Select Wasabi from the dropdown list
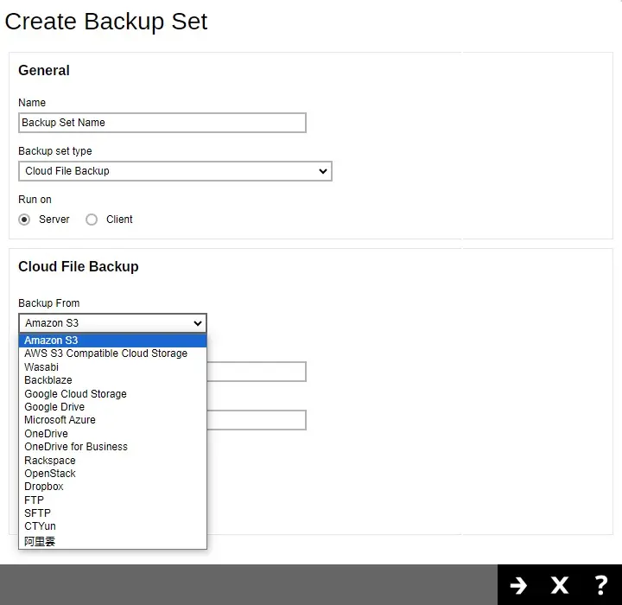This screenshot has width=622, height=605. tap(112, 366)
